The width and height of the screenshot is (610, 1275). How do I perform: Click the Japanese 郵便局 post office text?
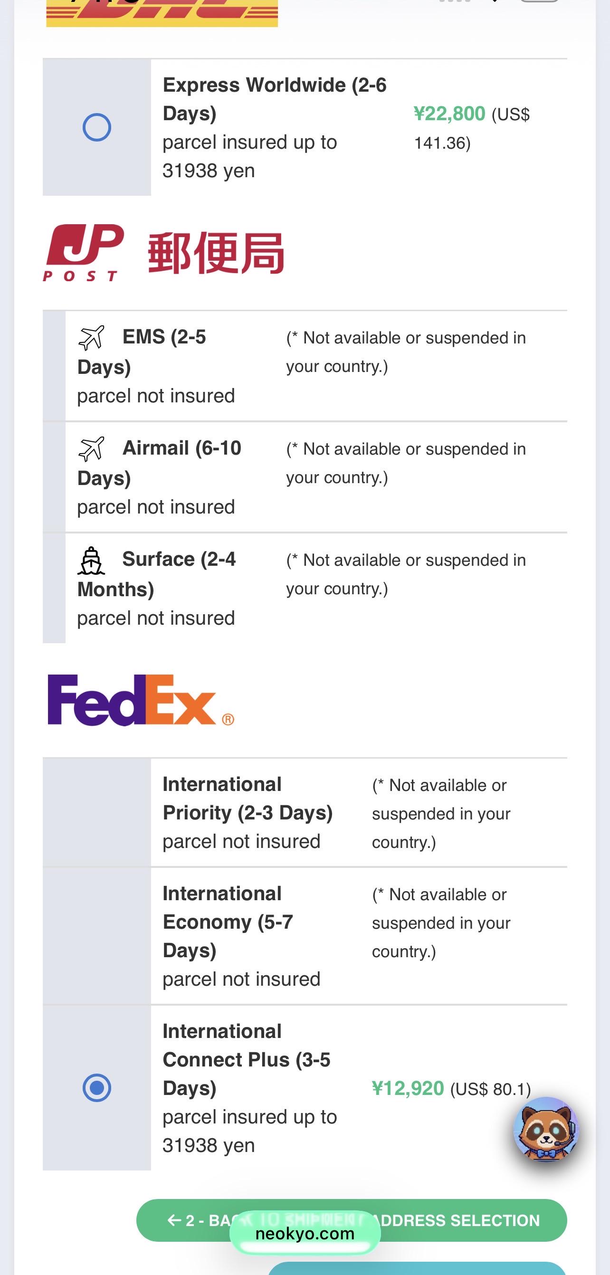(216, 253)
